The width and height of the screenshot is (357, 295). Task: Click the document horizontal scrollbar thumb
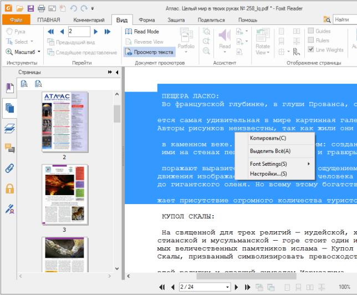[x=246, y=276]
